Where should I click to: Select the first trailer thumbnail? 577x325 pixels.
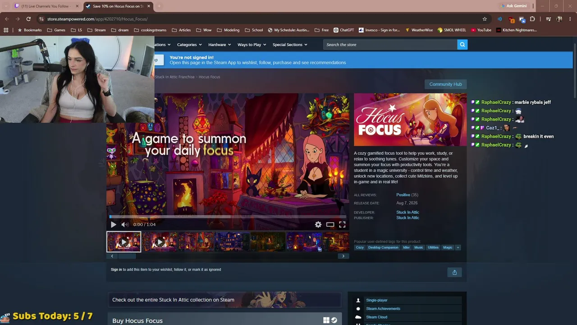click(x=124, y=242)
